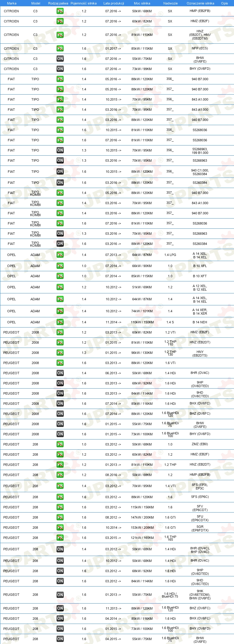The height and width of the screenshot is (644, 234).
Task: Click the Oznaczenie silnika column header
Action: click(200, 3)
